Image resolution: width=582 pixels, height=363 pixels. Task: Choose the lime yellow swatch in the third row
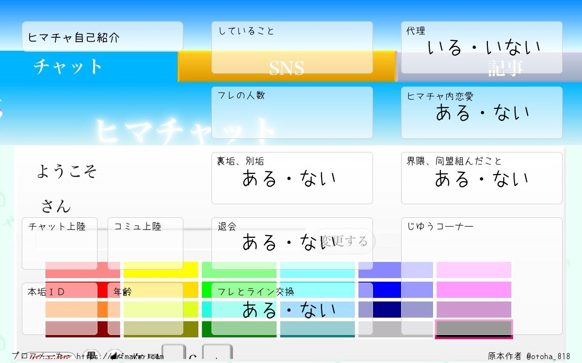(x=161, y=310)
